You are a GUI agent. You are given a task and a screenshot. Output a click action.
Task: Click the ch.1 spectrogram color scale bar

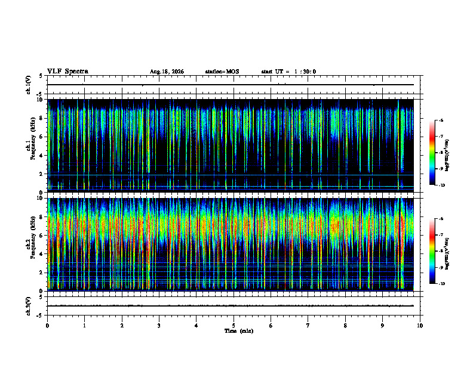(x=432, y=153)
